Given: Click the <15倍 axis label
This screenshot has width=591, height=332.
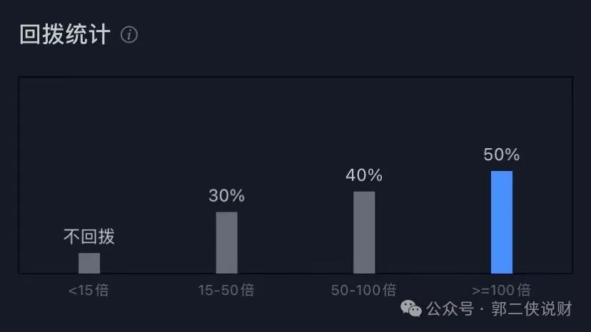Looking at the screenshot, I should click(x=89, y=291).
